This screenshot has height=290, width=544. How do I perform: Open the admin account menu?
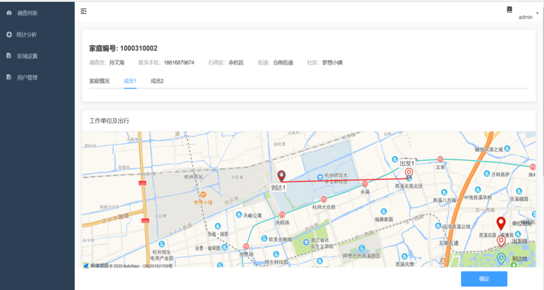point(525,17)
